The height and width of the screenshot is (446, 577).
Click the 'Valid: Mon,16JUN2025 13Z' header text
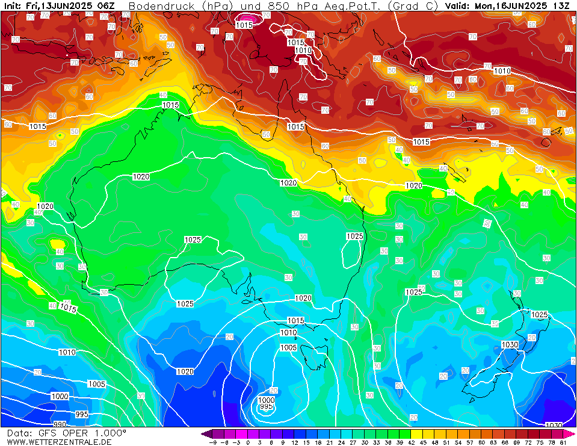tap(507, 5)
